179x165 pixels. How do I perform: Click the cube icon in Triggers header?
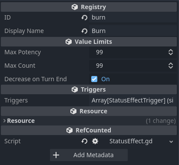pos(75,89)
